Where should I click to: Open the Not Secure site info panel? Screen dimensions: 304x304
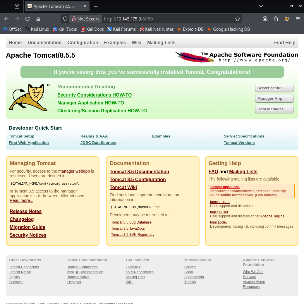click(x=86, y=19)
